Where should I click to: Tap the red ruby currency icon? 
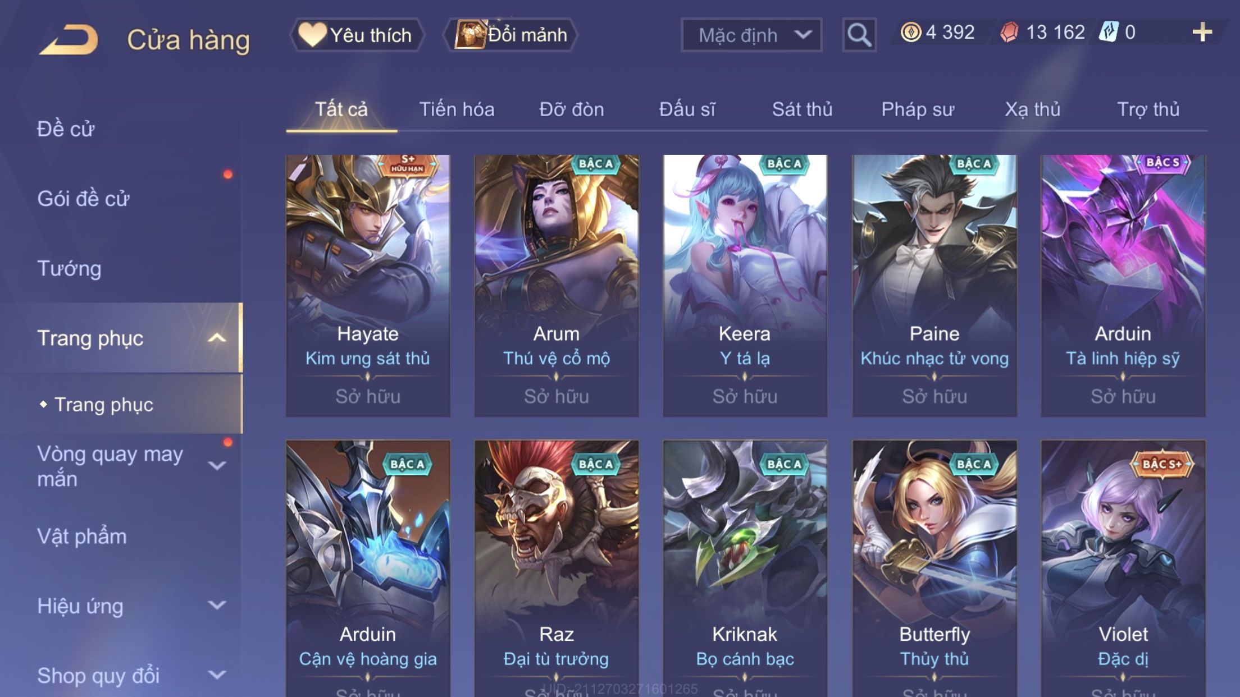(1009, 32)
